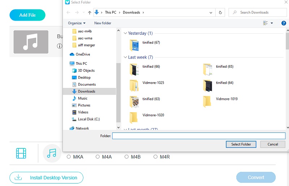Select M4R output format
289x186 pixels.
click(x=155, y=157)
